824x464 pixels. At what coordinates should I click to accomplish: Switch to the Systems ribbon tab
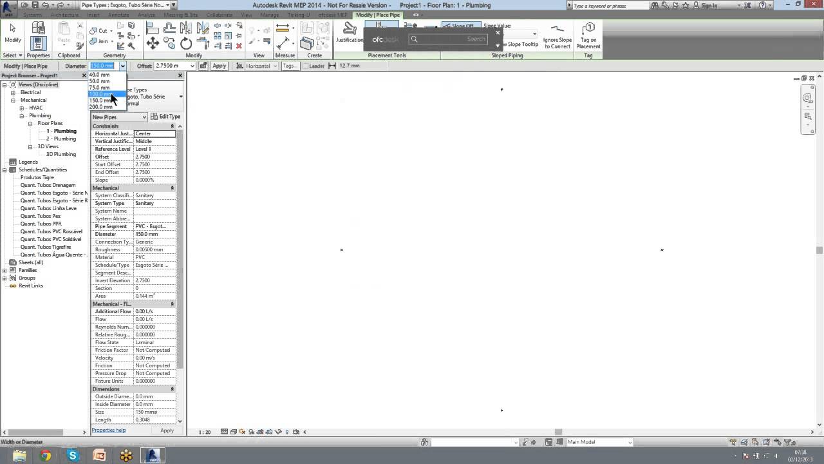33,15
